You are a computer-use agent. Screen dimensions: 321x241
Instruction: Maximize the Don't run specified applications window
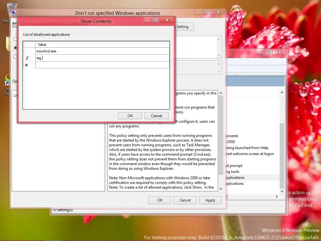[207, 12]
